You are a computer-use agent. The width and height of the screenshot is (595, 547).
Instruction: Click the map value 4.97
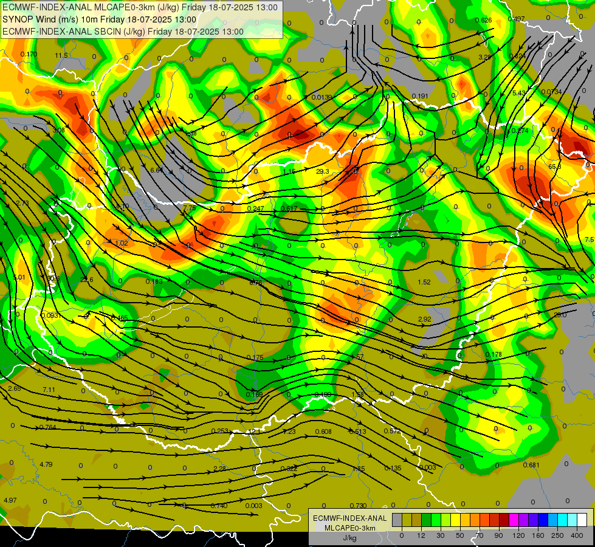(10, 500)
